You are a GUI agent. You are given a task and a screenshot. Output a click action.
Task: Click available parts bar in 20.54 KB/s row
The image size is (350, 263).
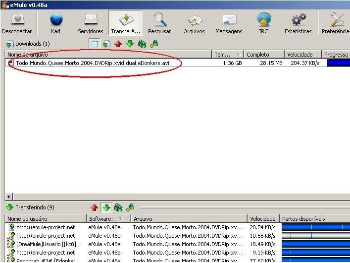tap(316, 227)
